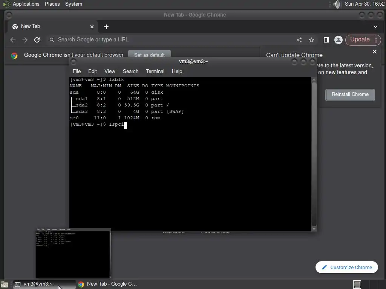This screenshot has height=289, width=386.
Task: Click the MOUNTPOINTS column header text
Action: (183, 86)
